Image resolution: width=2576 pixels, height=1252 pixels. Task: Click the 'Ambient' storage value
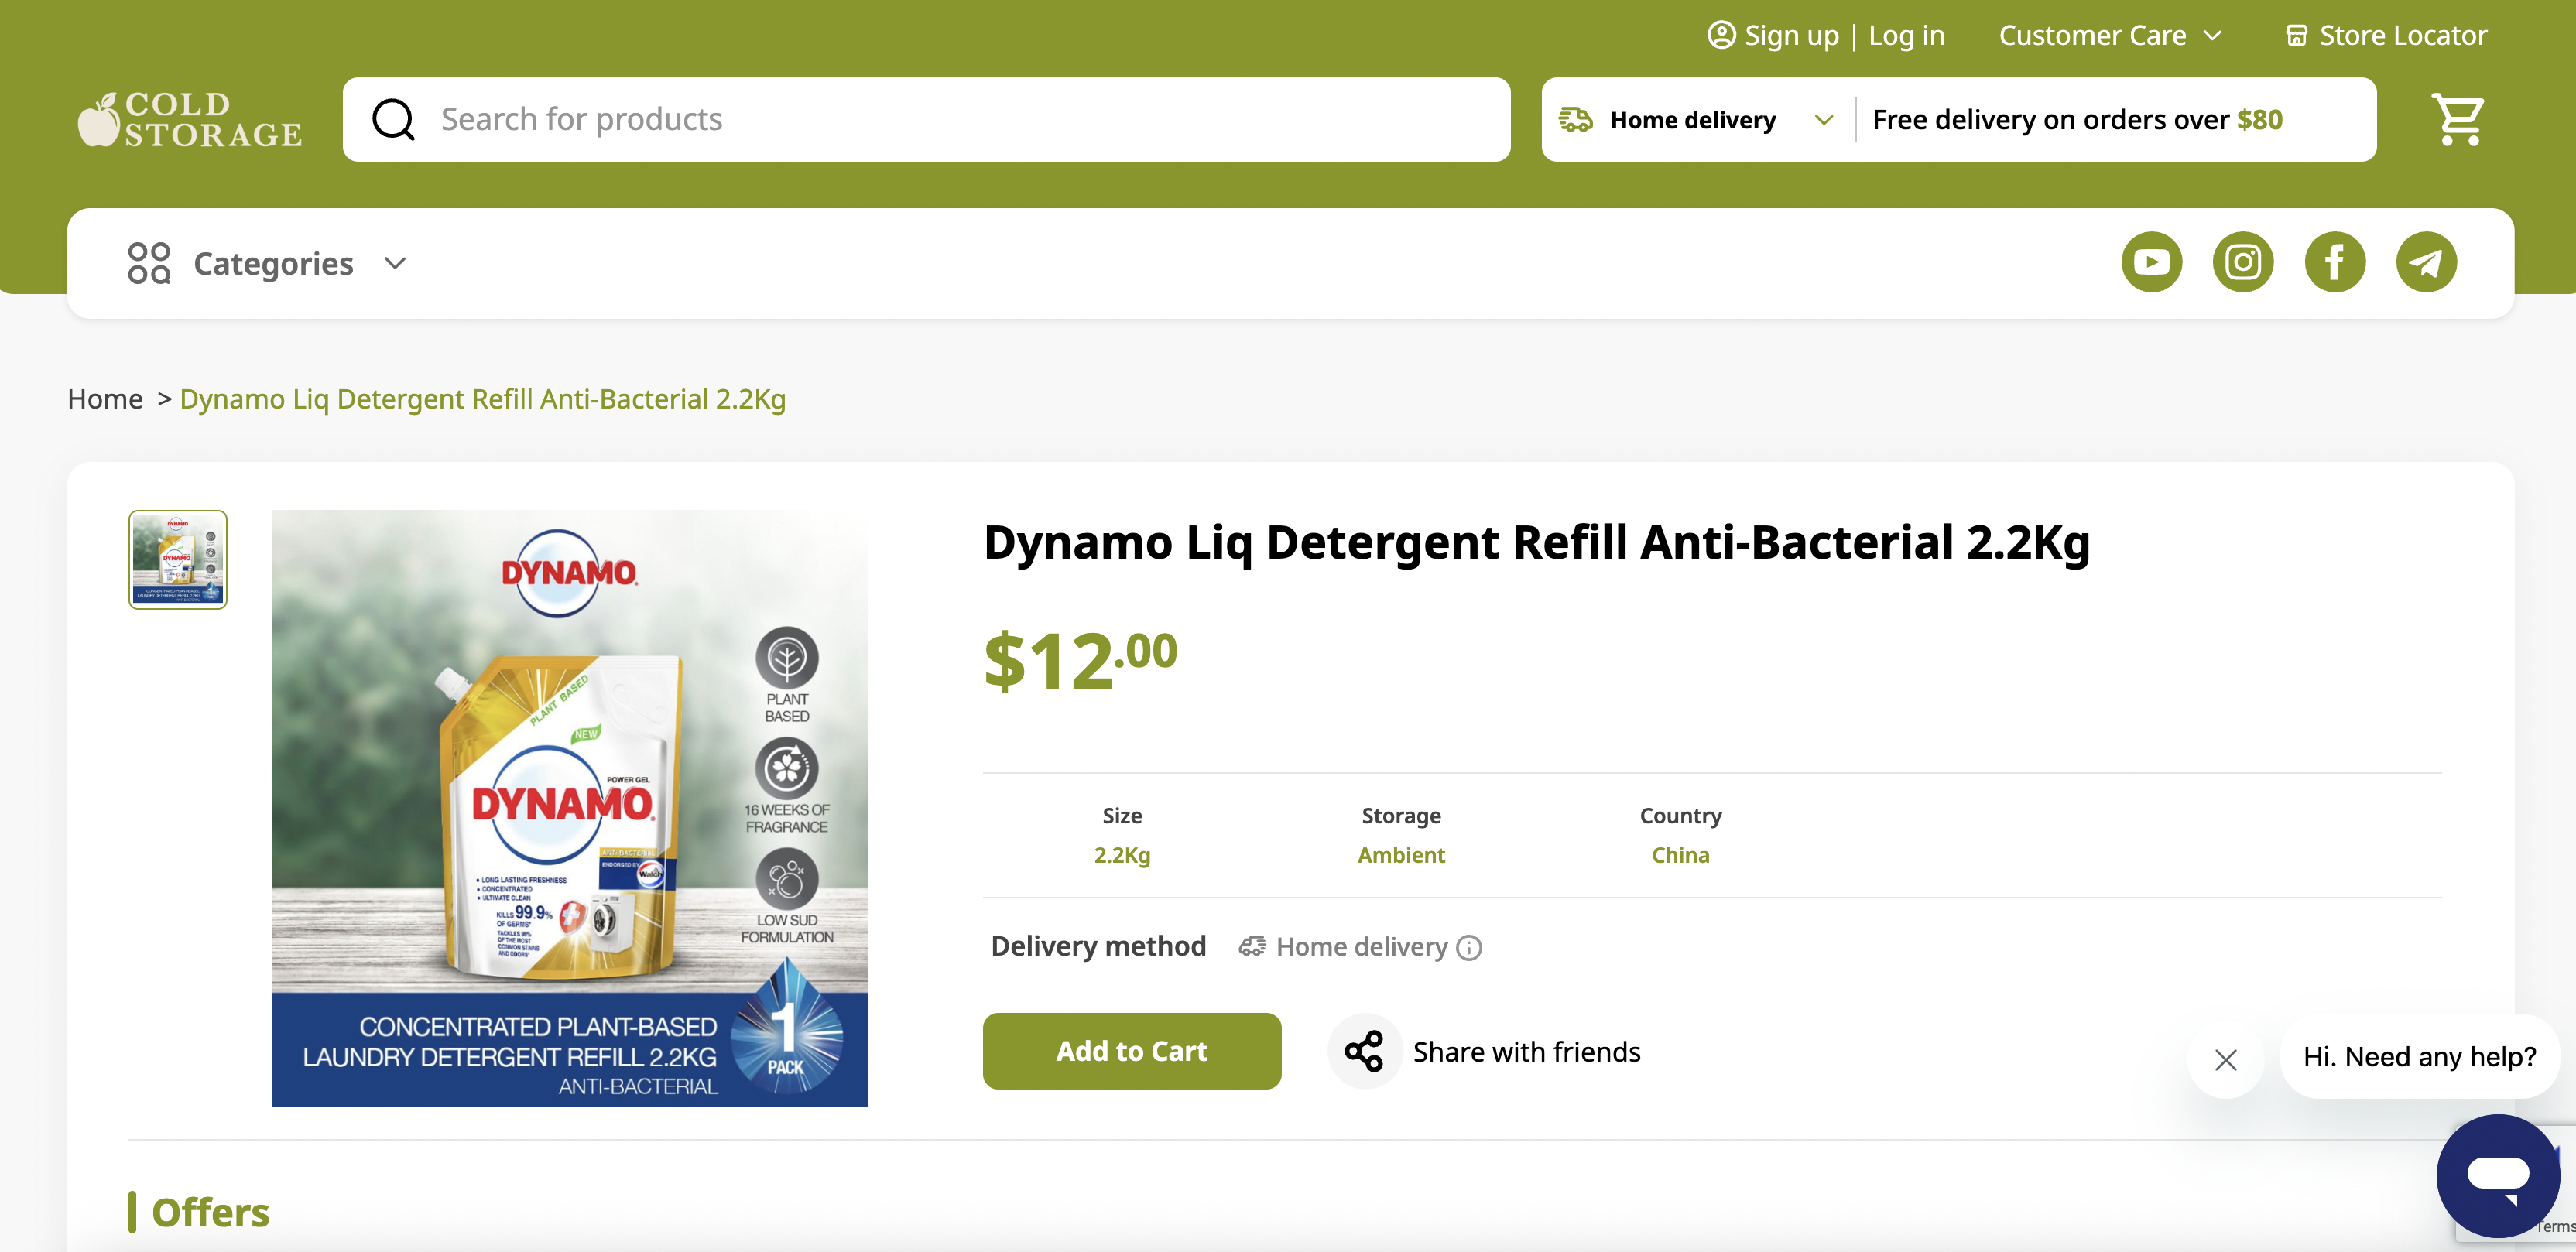pos(1401,855)
